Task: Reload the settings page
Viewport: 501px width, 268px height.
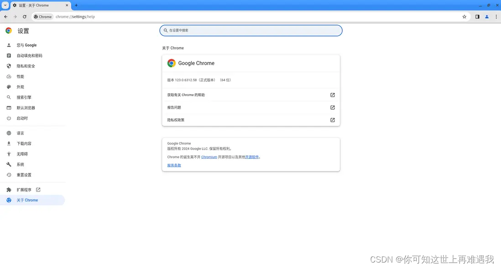Action: (25, 16)
